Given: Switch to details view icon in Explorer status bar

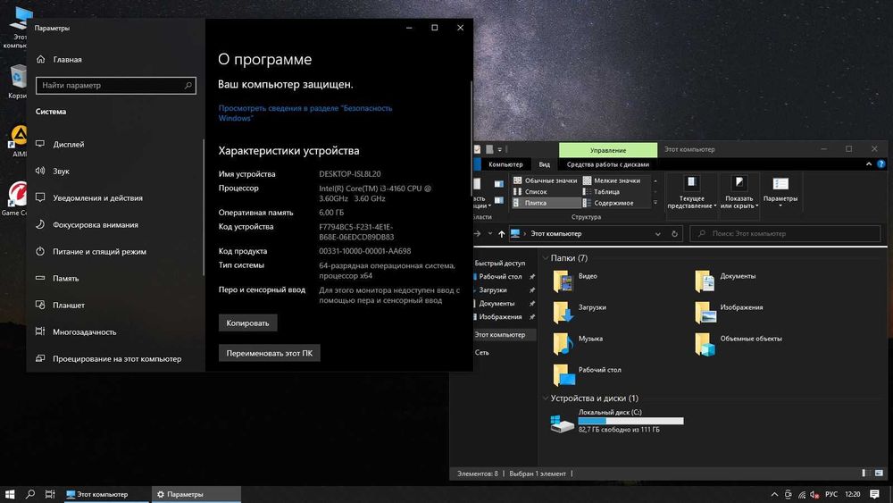Looking at the screenshot, I should [x=865, y=474].
